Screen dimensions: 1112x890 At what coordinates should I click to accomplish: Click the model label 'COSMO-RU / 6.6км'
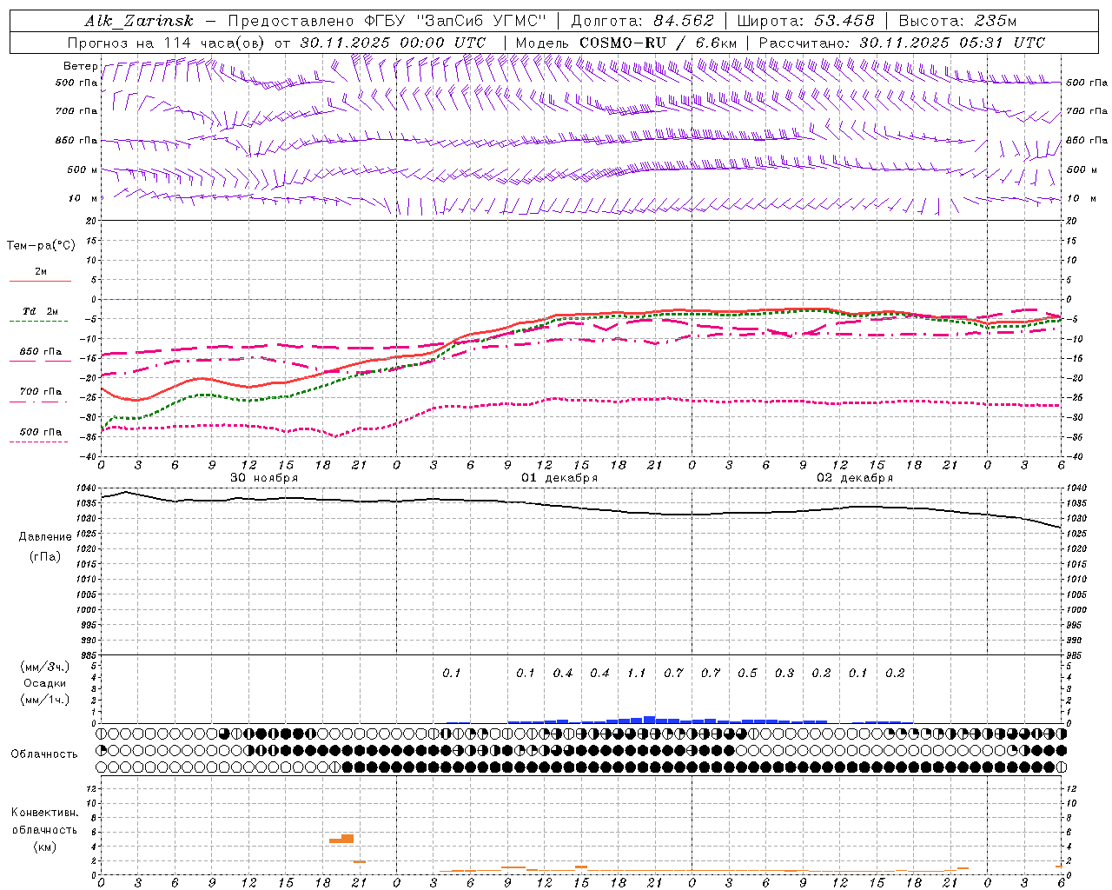coord(659,43)
